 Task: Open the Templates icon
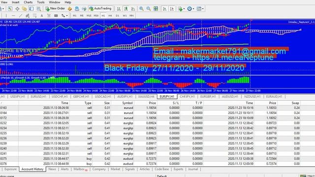(x=199, y=9)
